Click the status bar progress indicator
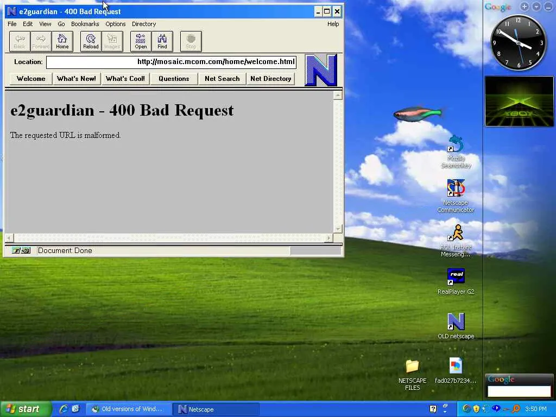This screenshot has width=556, height=417. (315, 251)
